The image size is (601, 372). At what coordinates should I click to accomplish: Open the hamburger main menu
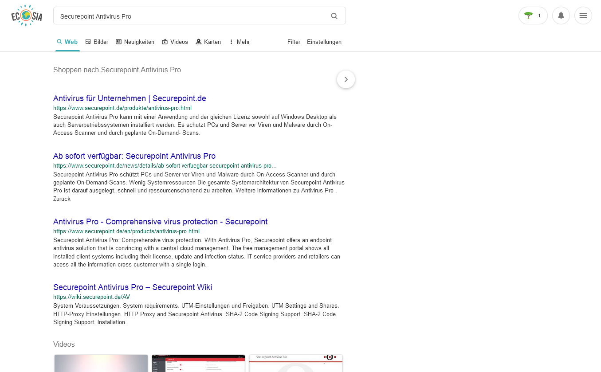point(583,16)
